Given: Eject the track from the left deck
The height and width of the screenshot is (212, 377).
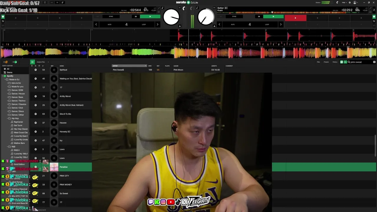Looking at the screenshot, I should (179, 26).
